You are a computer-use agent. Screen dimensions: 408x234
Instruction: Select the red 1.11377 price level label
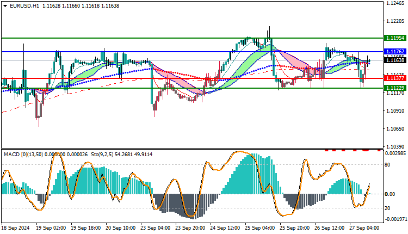[395, 78]
